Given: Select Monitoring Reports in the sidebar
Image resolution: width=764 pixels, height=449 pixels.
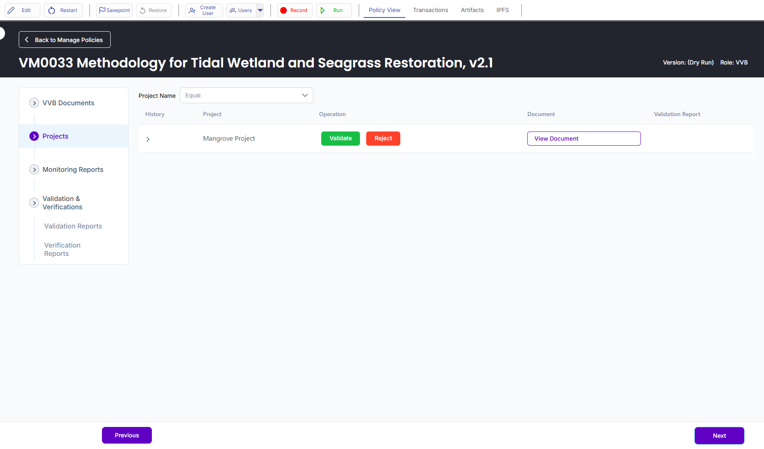Looking at the screenshot, I should (73, 169).
